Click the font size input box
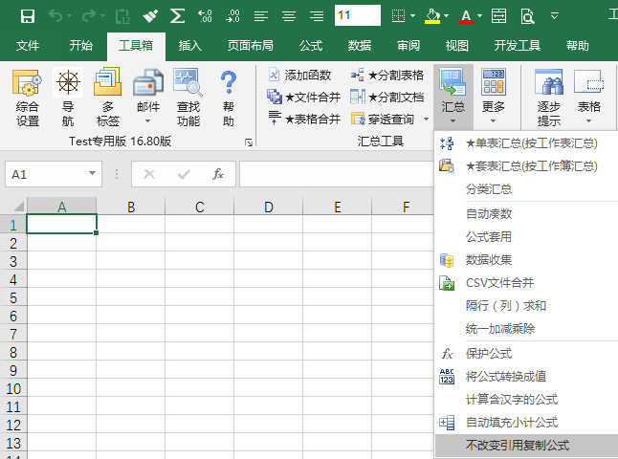 tap(358, 16)
